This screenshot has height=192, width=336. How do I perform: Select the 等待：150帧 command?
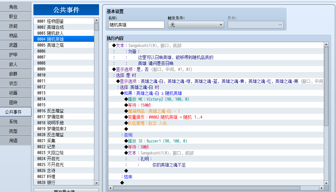pyautogui.click(x=216, y=105)
